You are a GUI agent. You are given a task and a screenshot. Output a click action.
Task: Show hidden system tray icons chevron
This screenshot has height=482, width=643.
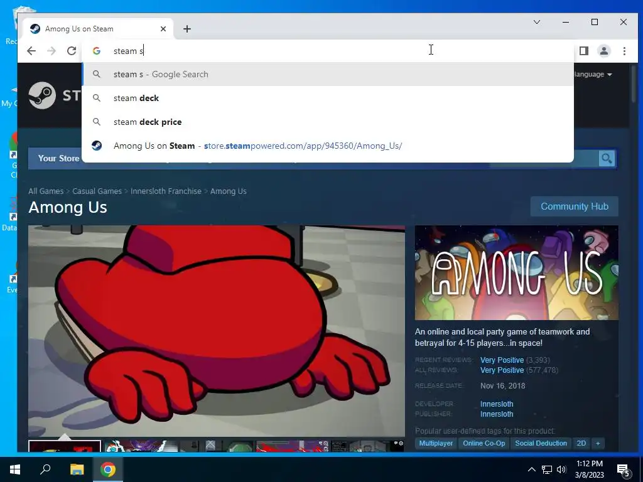(x=531, y=469)
